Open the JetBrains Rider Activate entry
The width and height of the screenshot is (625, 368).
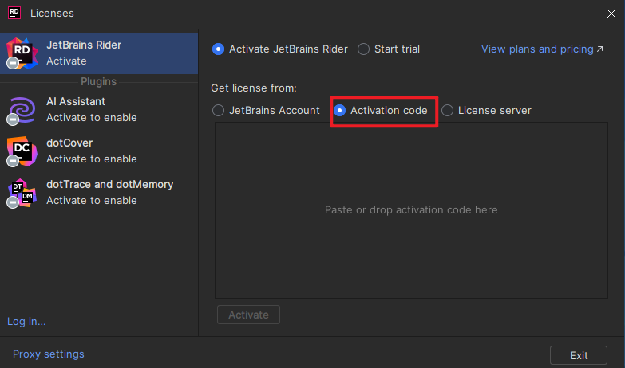(99, 53)
